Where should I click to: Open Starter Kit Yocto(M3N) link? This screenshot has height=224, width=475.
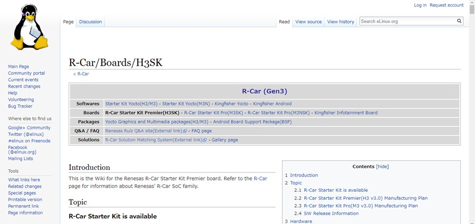[187, 104]
